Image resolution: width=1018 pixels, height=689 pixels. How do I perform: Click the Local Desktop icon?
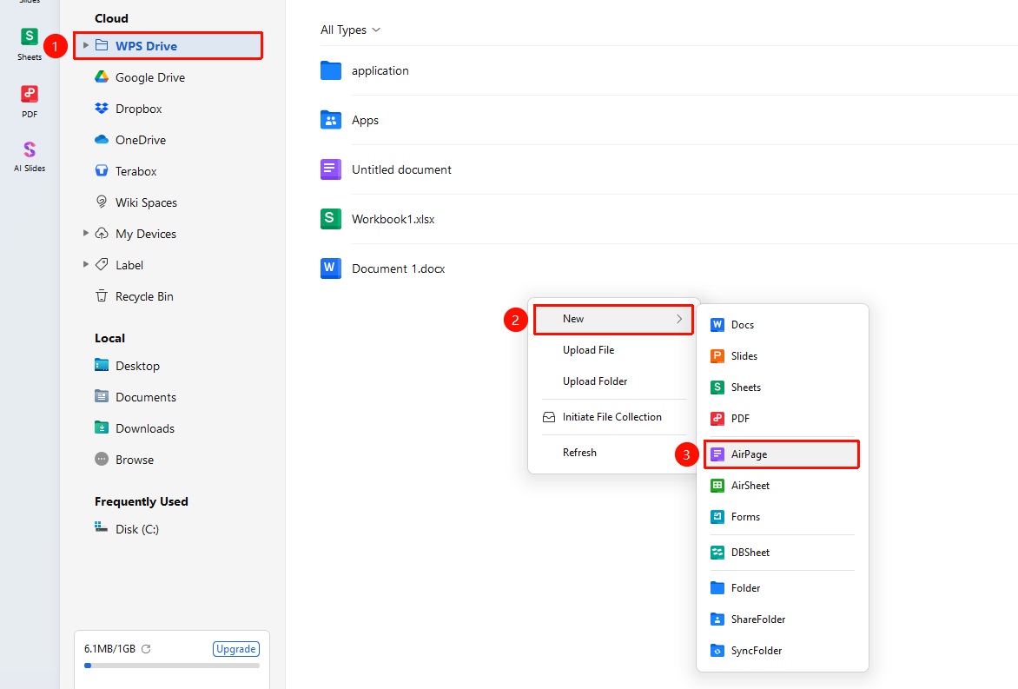click(102, 366)
